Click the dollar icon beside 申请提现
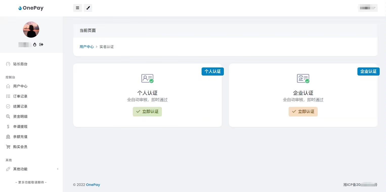Image resolution: width=386 pixels, height=192 pixels. (8, 127)
